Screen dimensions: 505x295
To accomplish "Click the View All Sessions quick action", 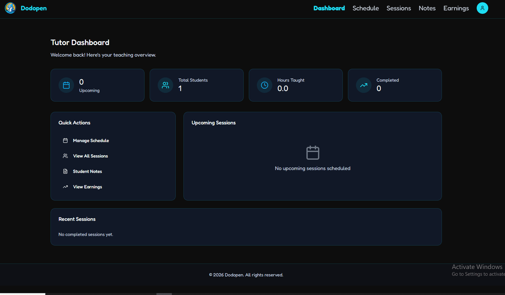I will 113,156.
